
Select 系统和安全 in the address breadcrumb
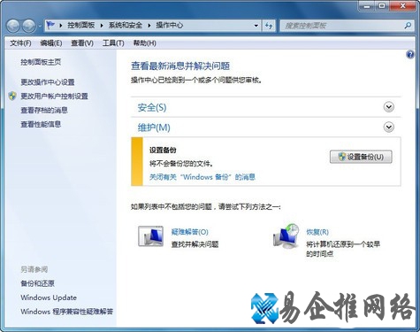pyautogui.click(x=126, y=26)
